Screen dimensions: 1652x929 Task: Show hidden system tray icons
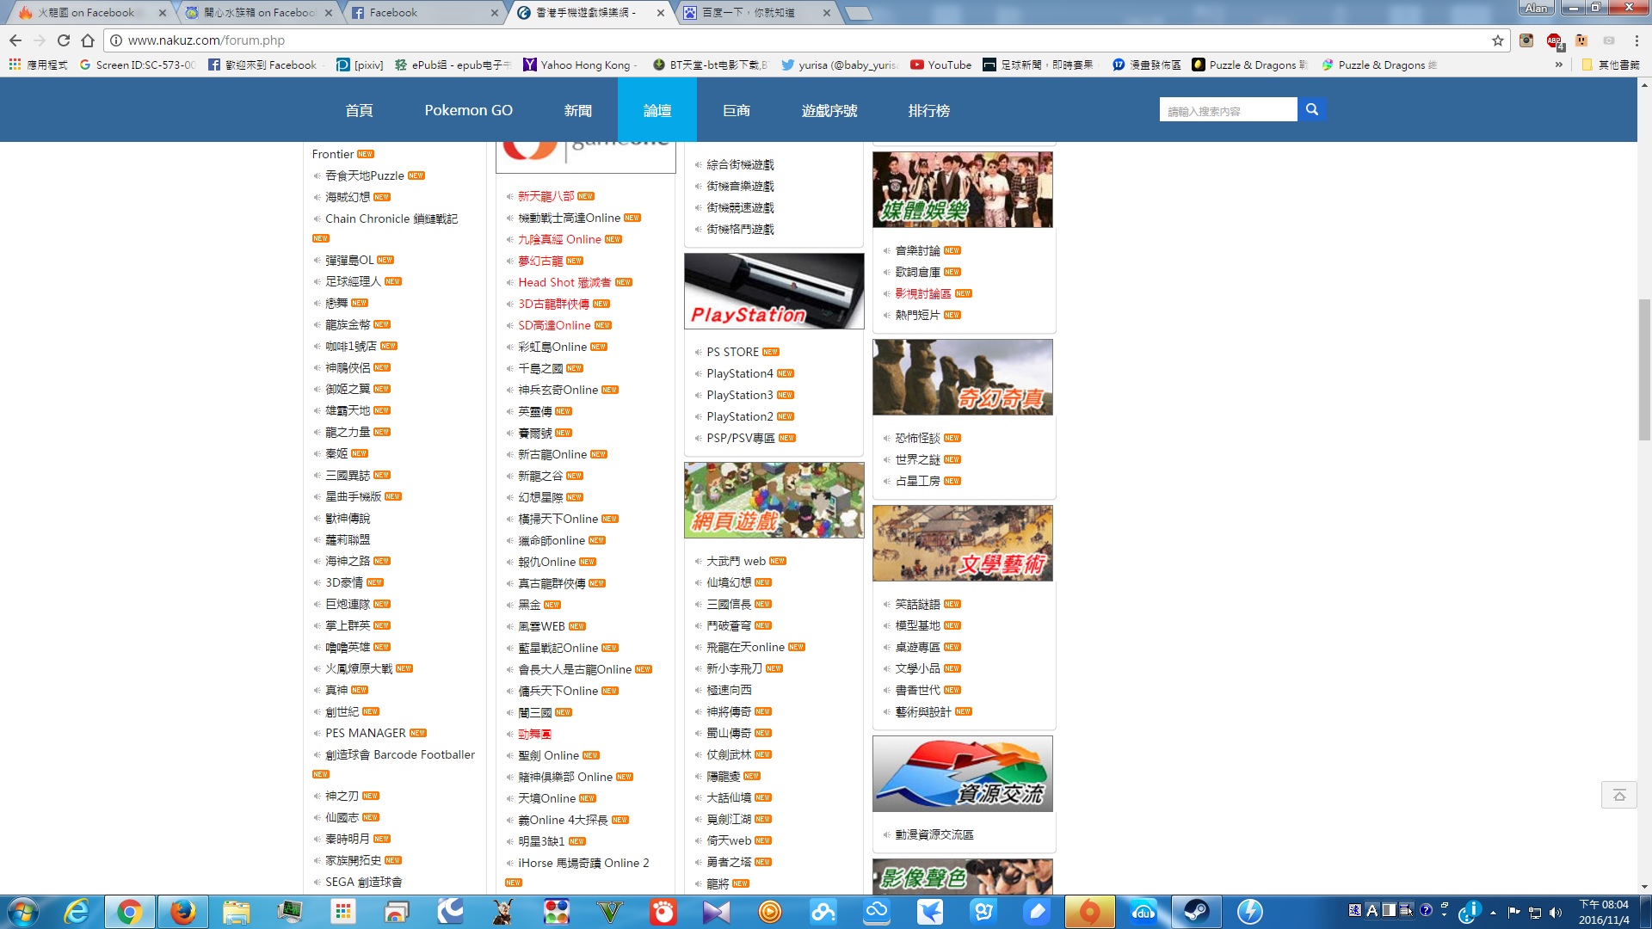(x=1493, y=913)
